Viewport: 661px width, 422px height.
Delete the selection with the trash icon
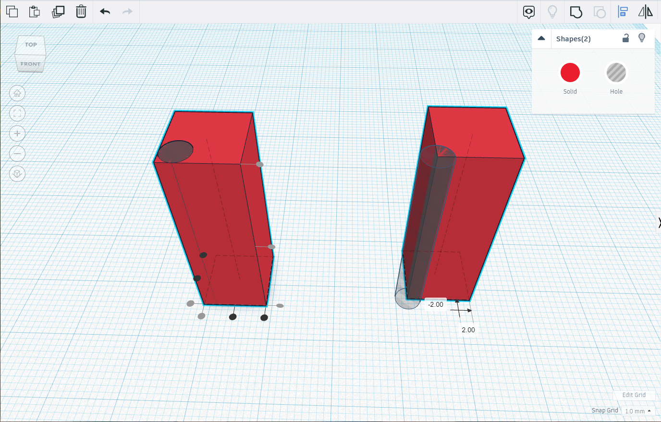pos(81,12)
